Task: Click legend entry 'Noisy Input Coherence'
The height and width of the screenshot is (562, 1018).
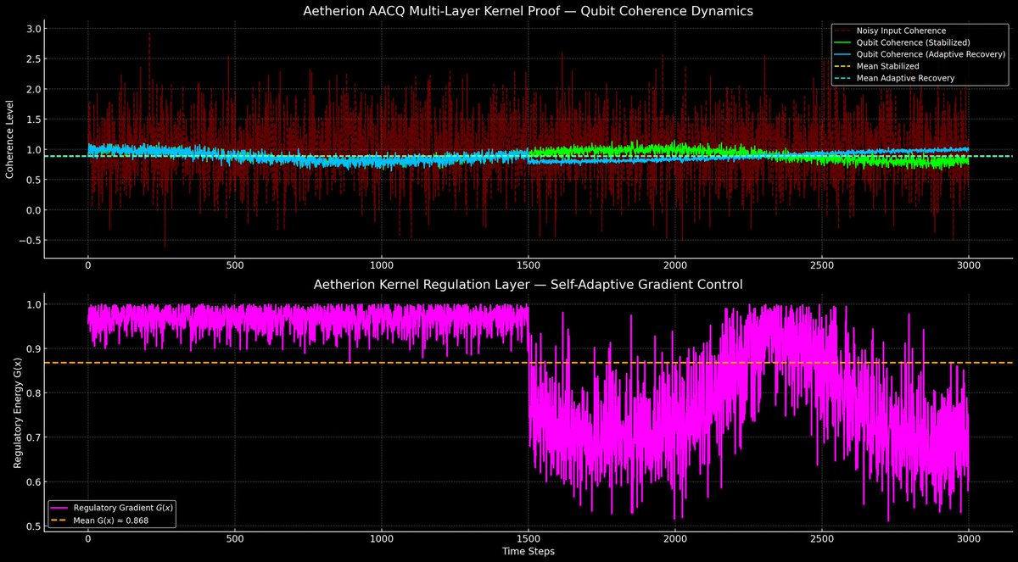Action: tap(899, 31)
